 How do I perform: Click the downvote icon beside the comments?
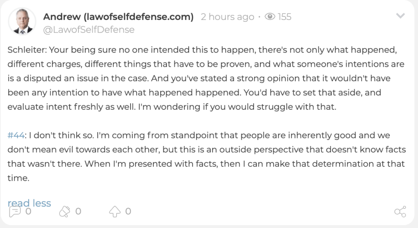(64, 212)
